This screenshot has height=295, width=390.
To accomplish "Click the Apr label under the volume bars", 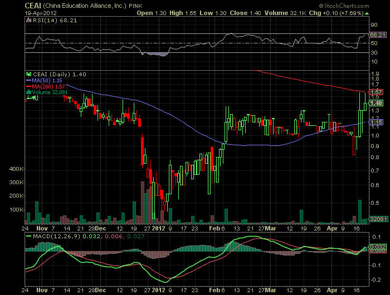I will point(332,228).
